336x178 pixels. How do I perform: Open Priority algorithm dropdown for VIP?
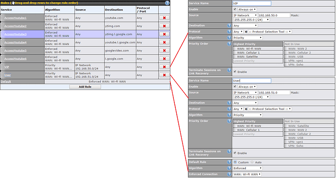(x=248, y=37)
